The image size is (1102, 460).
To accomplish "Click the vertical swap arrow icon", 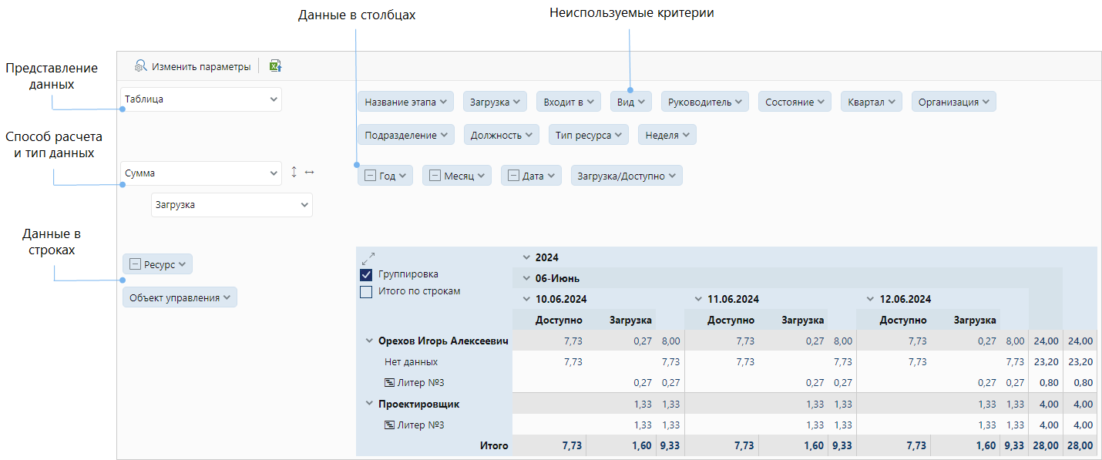I will click(x=294, y=173).
